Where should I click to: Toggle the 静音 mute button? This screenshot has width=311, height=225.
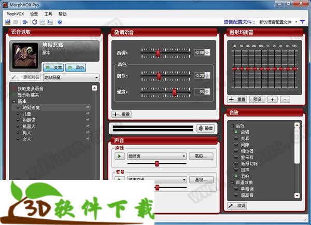click(x=206, y=129)
